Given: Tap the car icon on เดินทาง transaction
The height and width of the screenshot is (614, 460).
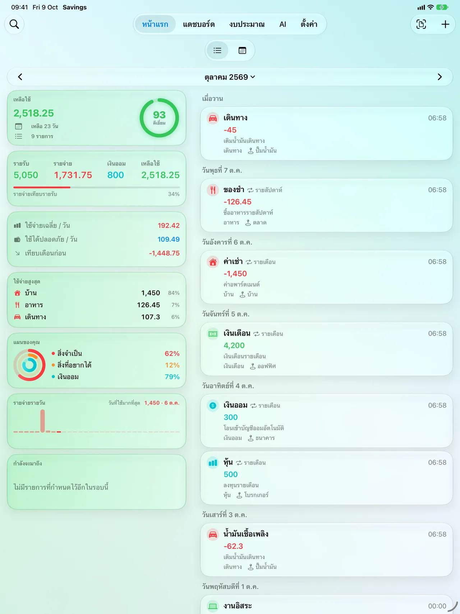Looking at the screenshot, I should [x=213, y=118].
